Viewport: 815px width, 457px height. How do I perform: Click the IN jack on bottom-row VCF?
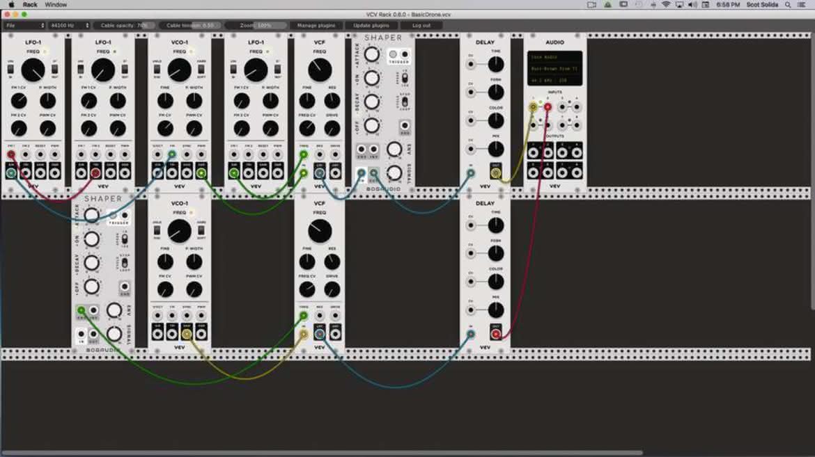[x=304, y=334]
